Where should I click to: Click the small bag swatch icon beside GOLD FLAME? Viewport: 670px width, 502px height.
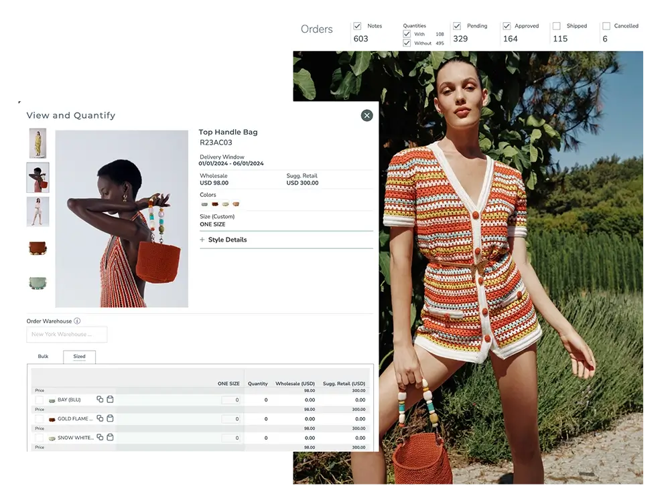pos(51,419)
